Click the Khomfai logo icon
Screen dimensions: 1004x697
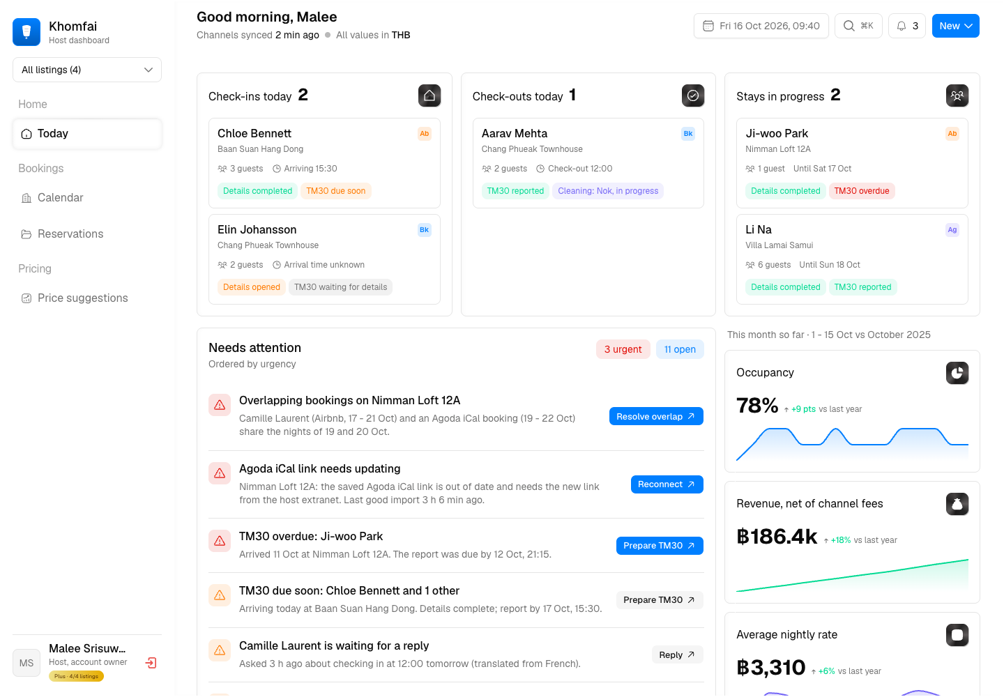pos(26,32)
